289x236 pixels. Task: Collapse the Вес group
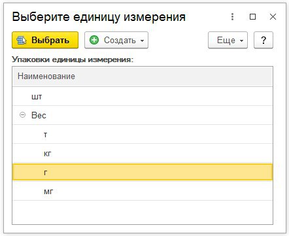pyautogui.click(x=22, y=115)
